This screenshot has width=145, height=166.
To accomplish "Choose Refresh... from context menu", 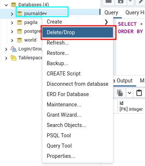I will tap(78, 43).
